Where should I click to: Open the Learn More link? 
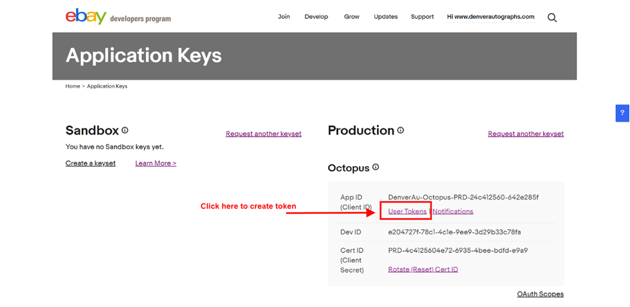[x=156, y=163]
